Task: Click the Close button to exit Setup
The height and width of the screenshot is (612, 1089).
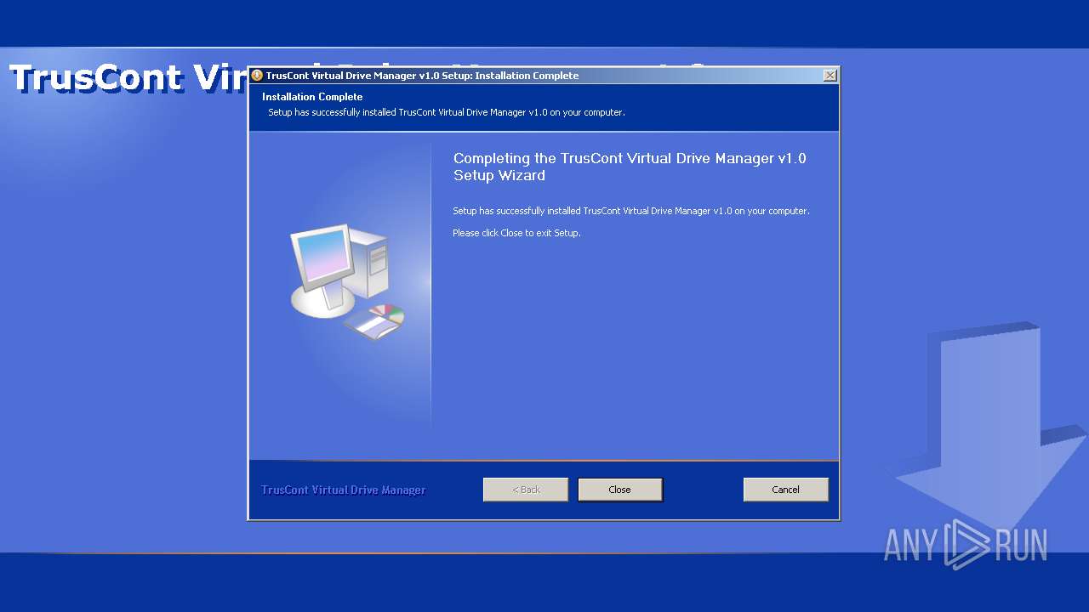Action: pyautogui.click(x=619, y=490)
